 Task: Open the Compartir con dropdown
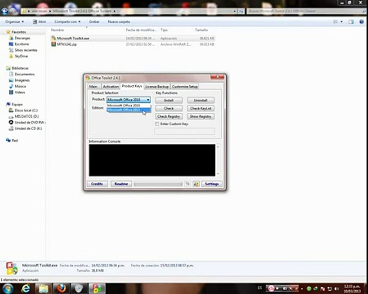tap(67, 22)
